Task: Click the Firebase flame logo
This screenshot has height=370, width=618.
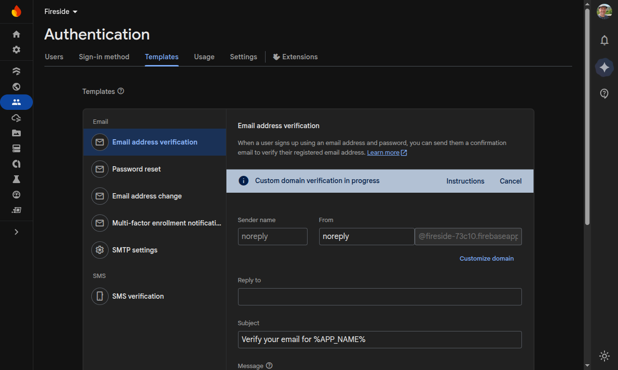Action: [x=16, y=11]
